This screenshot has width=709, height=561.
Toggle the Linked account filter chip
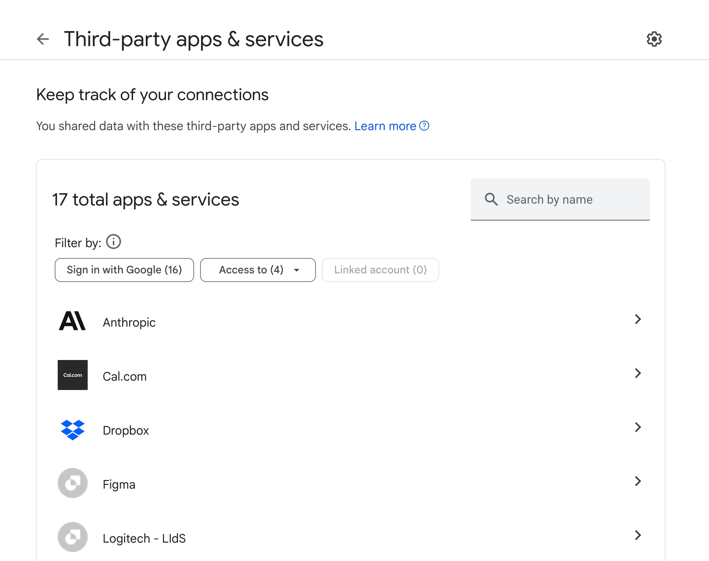(x=380, y=270)
